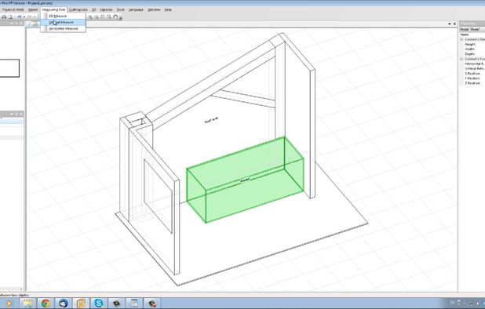This screenshot has width=485, height=309.
Task: Click the Zoom Out toolbar icon
Action: tap(97, 17)
